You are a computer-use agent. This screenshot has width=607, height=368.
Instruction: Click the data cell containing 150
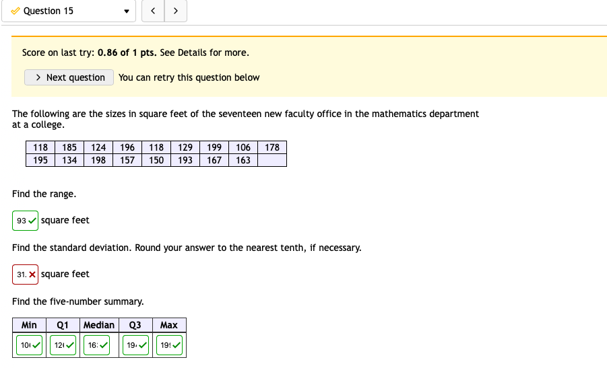156,160
